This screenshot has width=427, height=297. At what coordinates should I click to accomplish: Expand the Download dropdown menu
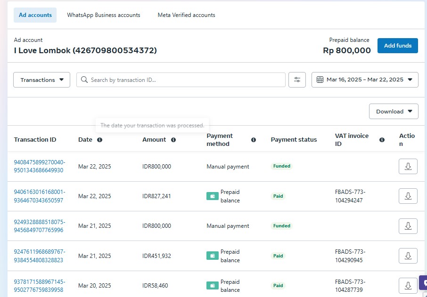394,112
